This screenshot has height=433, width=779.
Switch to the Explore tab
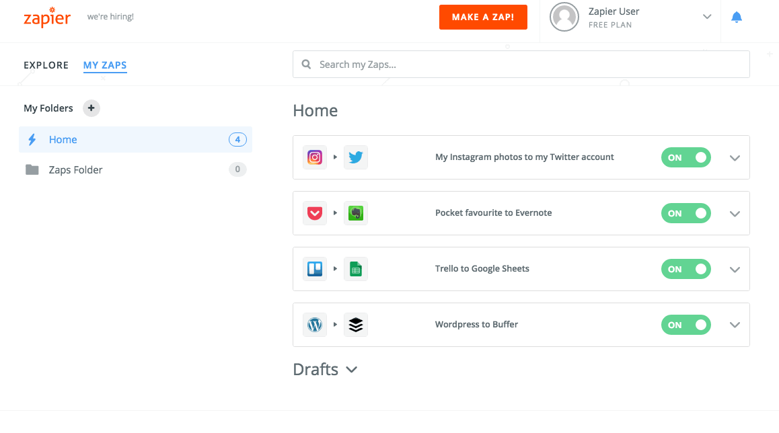(x=46, y=65)
